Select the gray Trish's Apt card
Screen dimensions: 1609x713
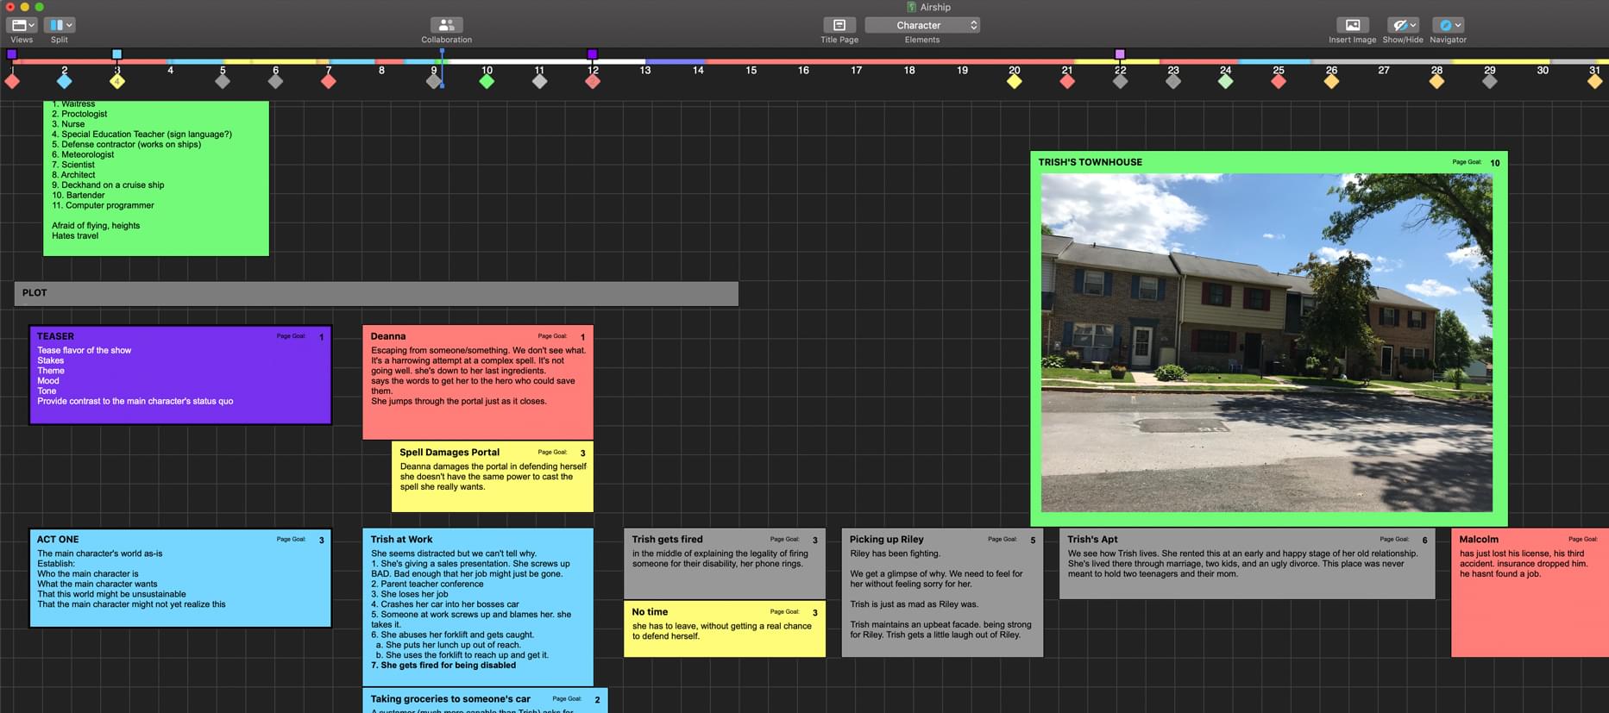coord(1248,564)
